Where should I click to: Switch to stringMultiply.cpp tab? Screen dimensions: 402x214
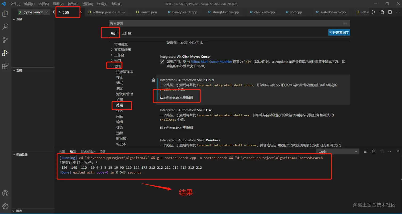click(226, 12)
